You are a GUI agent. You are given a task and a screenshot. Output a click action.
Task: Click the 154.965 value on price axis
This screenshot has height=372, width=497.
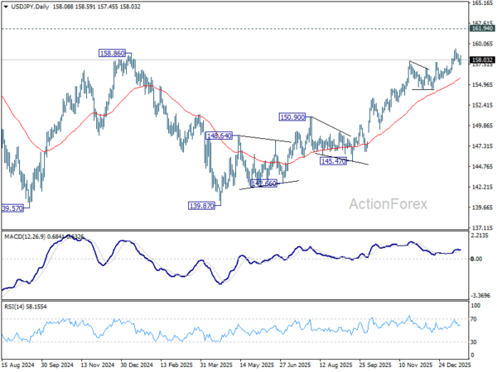[482, 85]
